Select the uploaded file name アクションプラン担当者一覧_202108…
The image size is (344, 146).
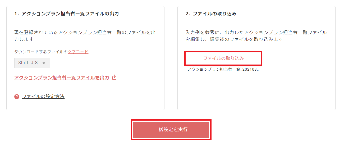pos(223,69)
